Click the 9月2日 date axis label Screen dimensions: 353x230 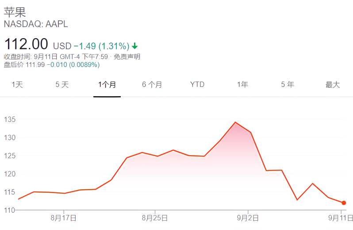pos(248,218)
